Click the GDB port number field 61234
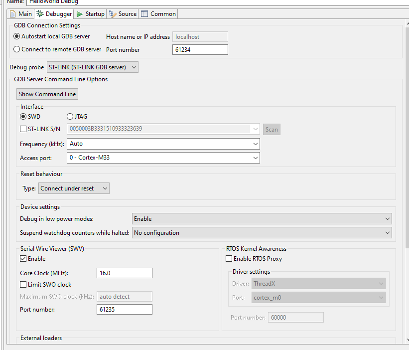 pyautogui.click(x=200, y=49)
